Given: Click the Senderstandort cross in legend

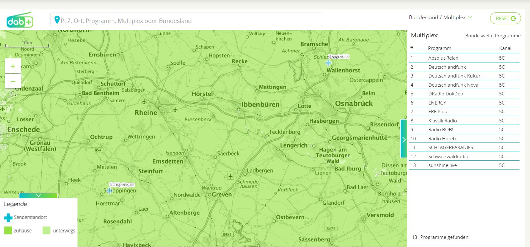Looking at the screenshot, I should point(8,217).
